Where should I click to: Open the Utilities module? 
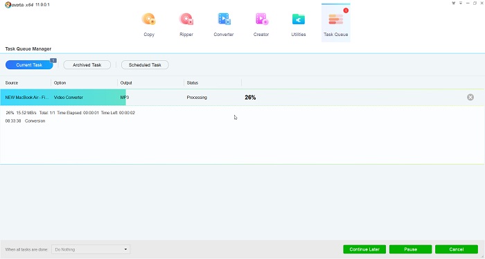coord(299,24)
